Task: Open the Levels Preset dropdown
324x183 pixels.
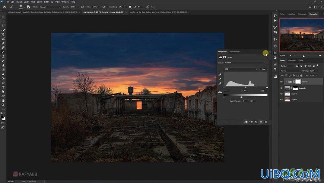Action: [x=245, y=63]
